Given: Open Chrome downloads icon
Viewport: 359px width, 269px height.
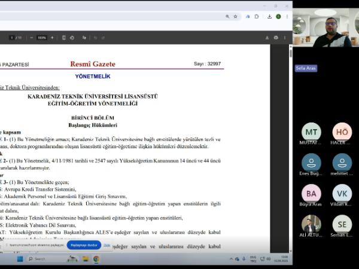Looking at the screenshot, I should [269, 17].
